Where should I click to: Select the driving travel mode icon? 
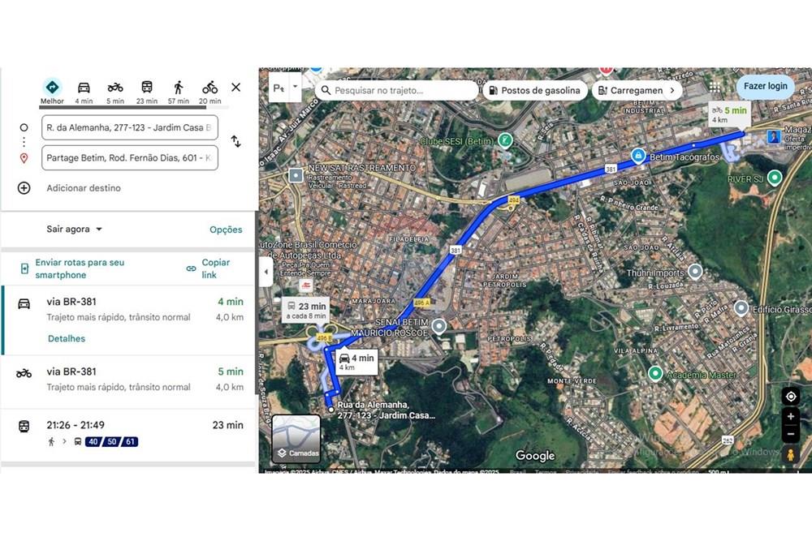click(x=84, y=88)
